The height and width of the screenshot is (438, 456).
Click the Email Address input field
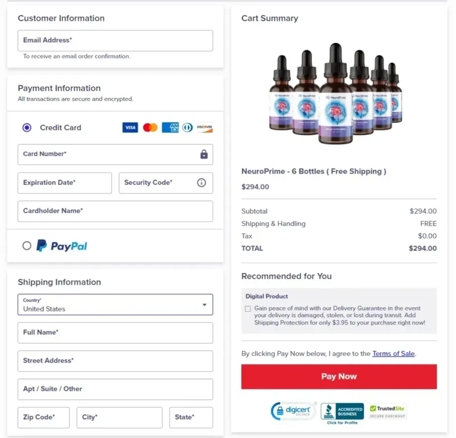tap(115, 40)
